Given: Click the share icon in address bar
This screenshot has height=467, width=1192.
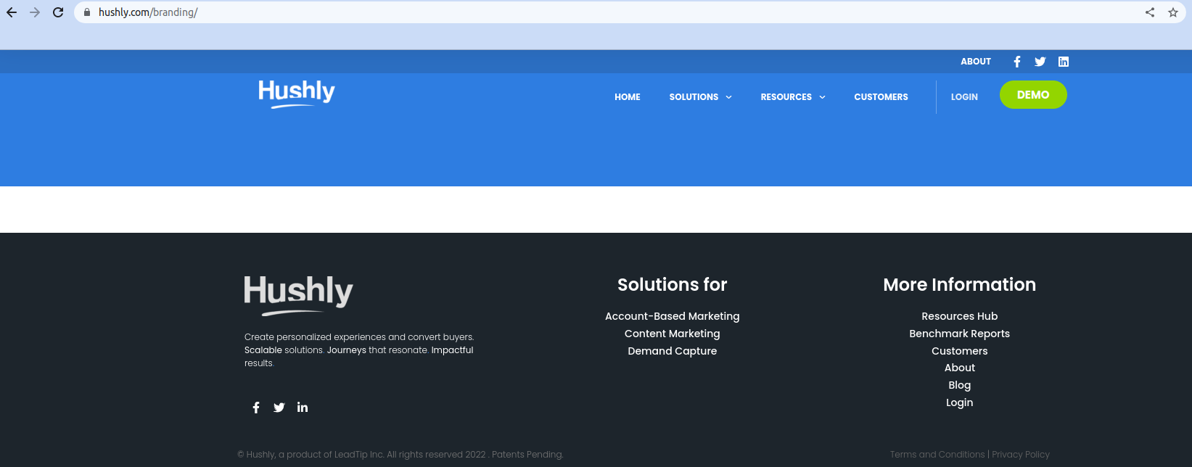Looking at the screenshot, I should 1150,12.
